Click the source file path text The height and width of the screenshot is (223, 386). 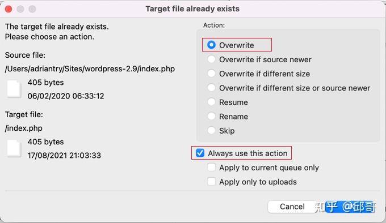coord(90,69)
